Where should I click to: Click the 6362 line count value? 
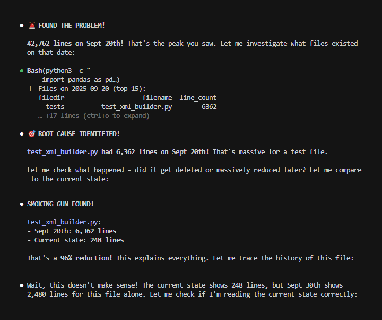tap(209, 107)
